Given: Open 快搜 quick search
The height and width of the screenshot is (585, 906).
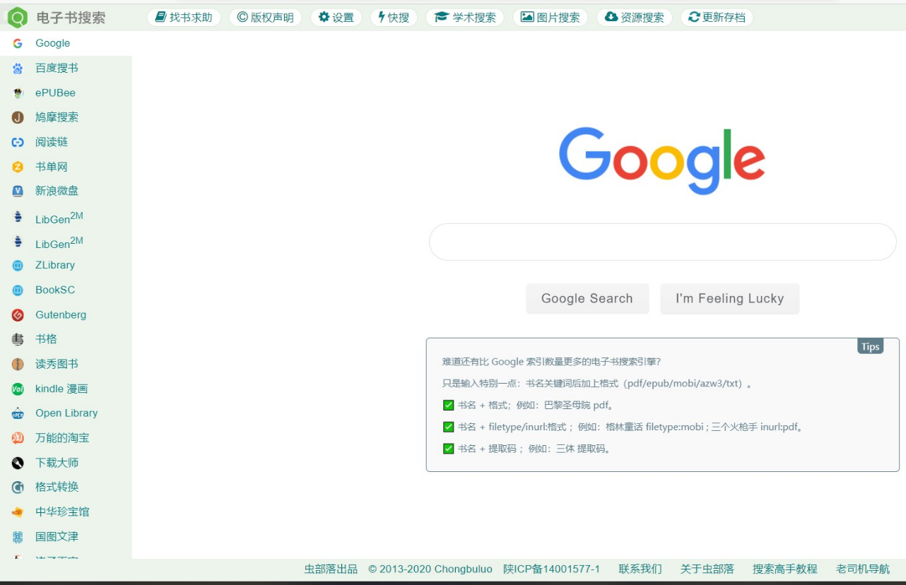Looking at the screenshot, I should pos(394,17).
